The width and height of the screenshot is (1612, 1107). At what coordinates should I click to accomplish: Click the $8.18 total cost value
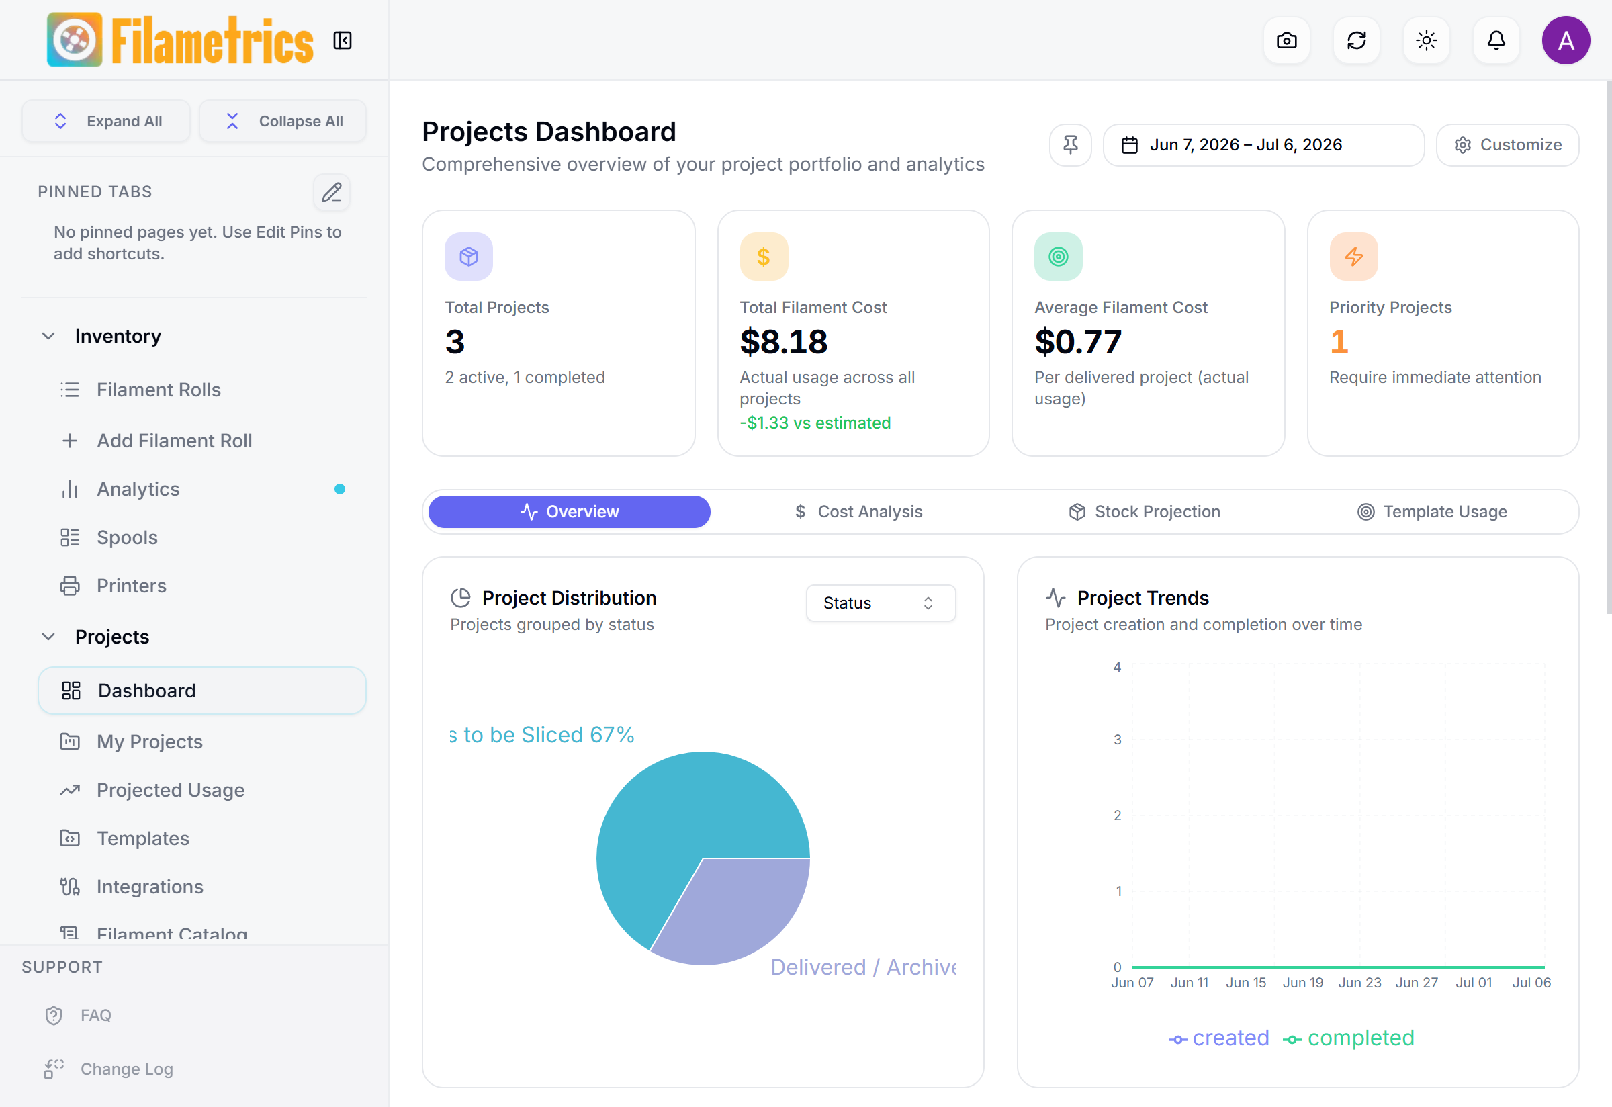(x=784, y=342)
